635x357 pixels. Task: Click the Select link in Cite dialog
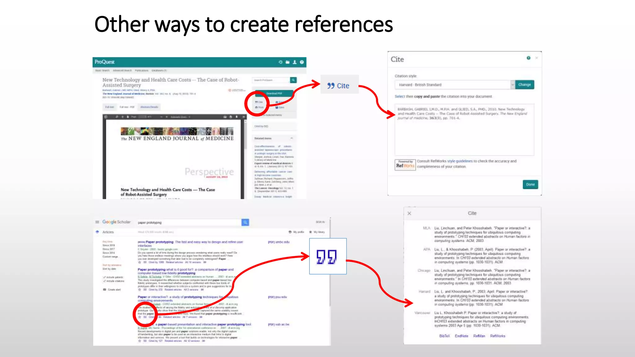400,96
